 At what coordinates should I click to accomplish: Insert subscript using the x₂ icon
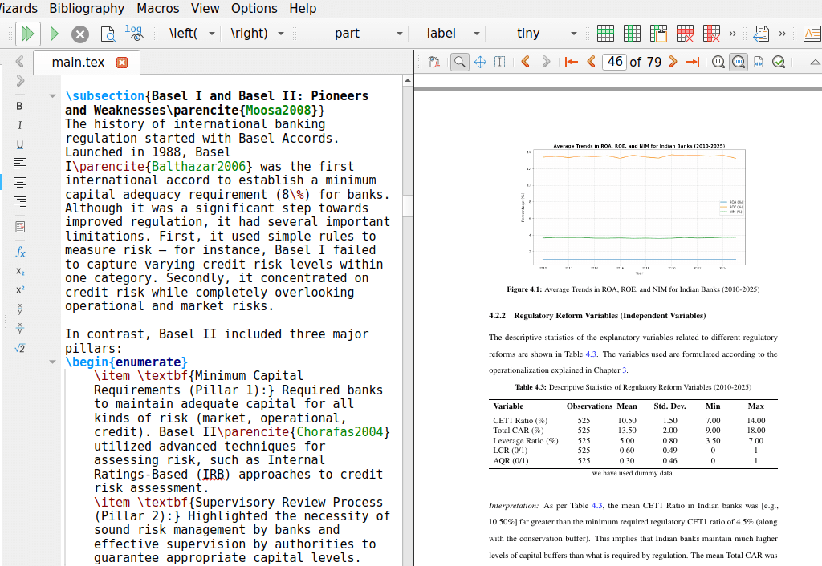pos(20,271)
